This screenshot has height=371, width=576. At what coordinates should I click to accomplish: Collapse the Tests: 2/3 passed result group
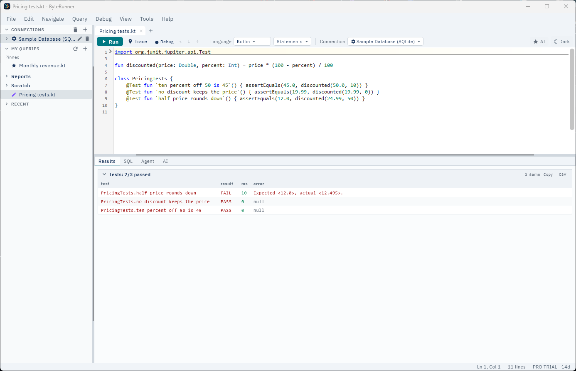(104, 174)
